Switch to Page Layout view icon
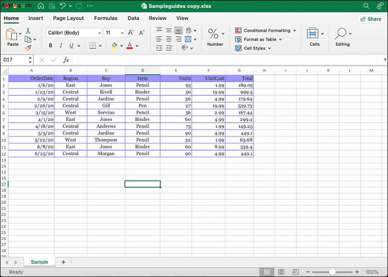 tap(281, 272)
